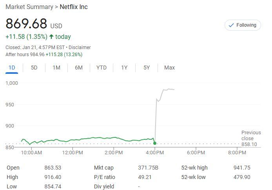Toggle the Following button

(243, 25)
